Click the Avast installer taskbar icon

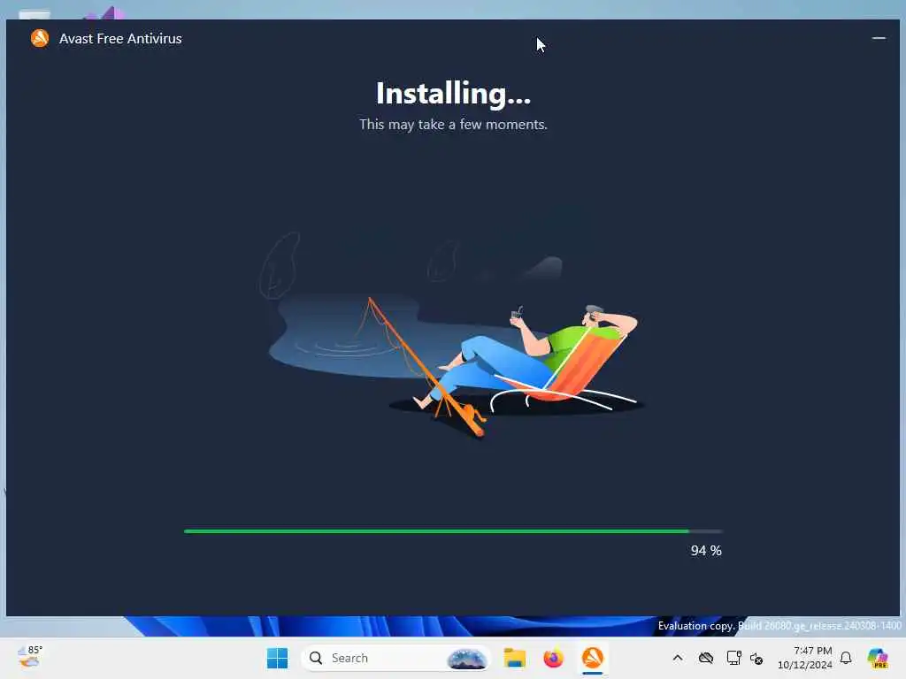coord(592,658)
